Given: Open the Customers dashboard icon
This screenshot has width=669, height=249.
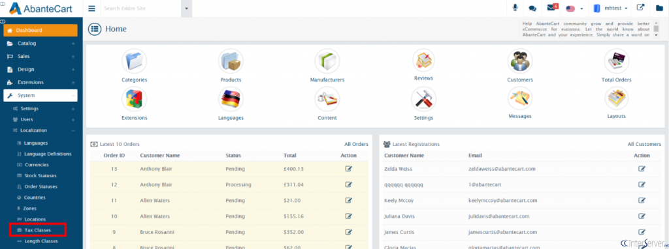Looking at the screenshot, I should pyautogui.click(x=520, y=61).
